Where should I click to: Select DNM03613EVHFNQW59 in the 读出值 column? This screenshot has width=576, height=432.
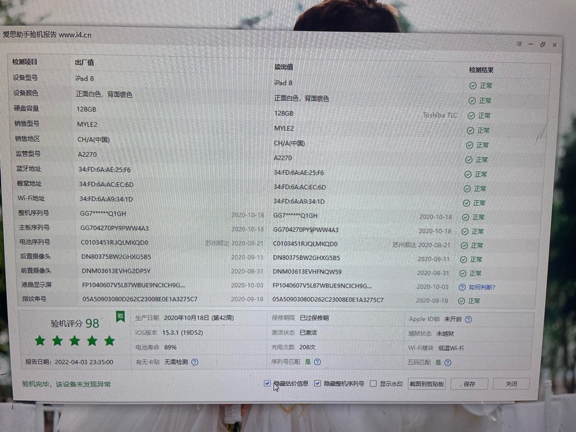coord(307,272)
